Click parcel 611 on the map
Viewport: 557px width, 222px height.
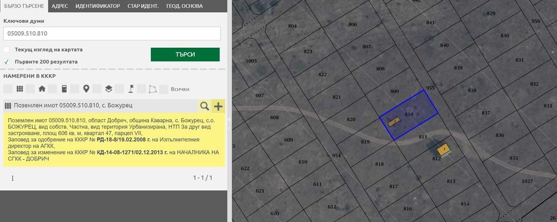pyautogui.click(x=317, y=184)
